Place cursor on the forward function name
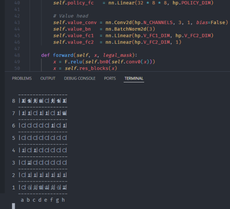Screen dimensions: 230x209 click(x=63, y=55)
